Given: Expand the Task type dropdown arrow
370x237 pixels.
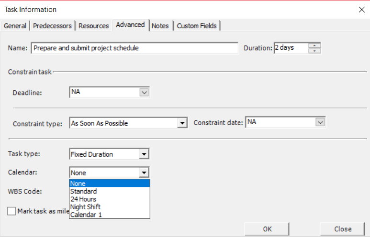Looking at the screenshot, I should click(144, 154).
